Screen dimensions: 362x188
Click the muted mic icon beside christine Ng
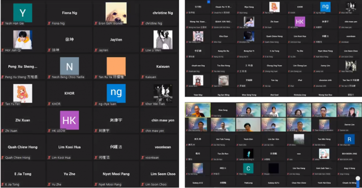point(142,23)
